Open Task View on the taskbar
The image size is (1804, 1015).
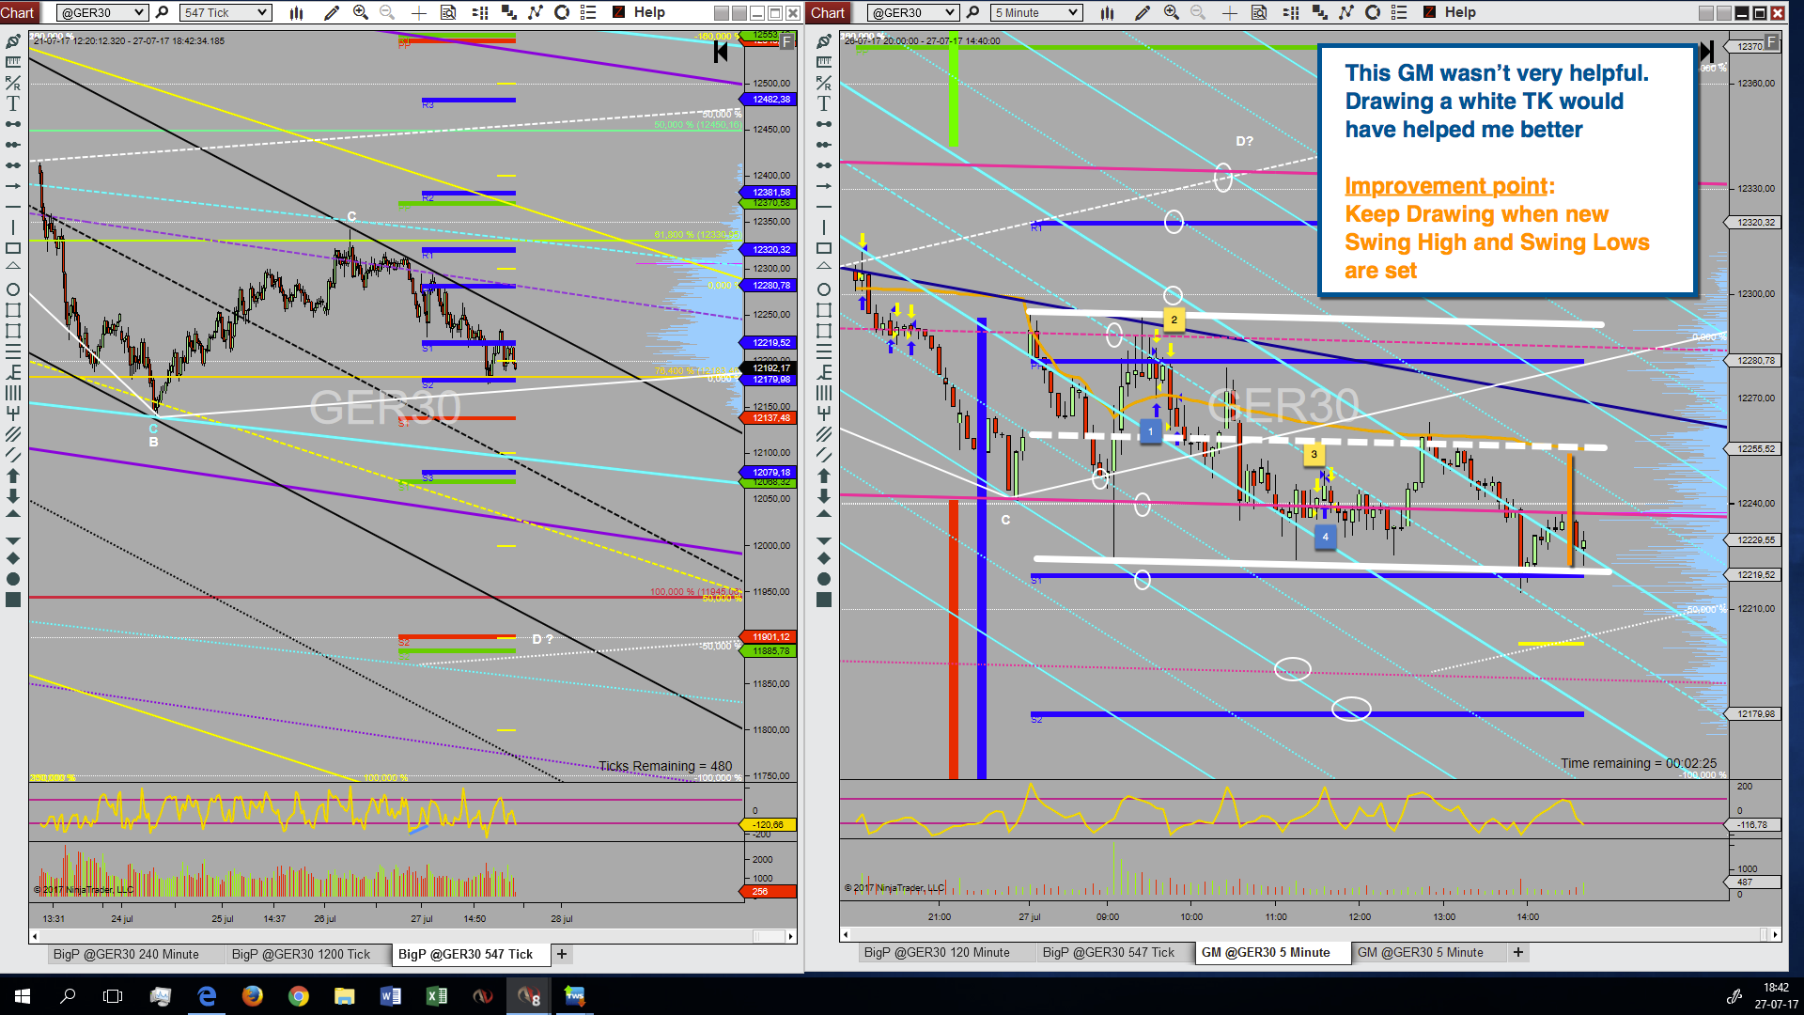tap(113, 996)
